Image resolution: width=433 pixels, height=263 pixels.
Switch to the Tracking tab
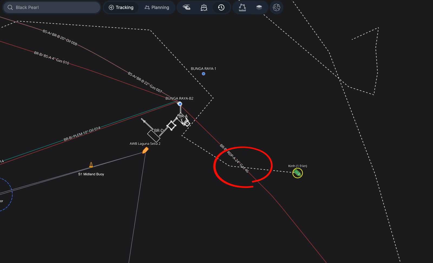tap(121, 7)
